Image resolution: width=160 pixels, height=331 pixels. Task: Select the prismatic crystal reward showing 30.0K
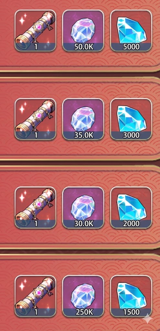(83, 208)
